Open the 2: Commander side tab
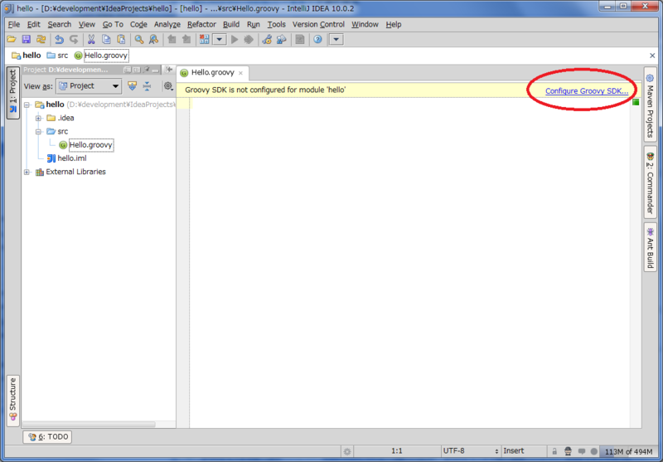This screenshot has height=462, width=663. [x=651, y=182]
